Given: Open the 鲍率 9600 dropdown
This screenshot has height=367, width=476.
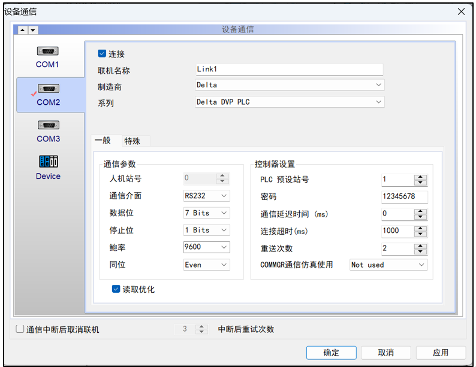Looking at the screenshot, I should click(x=224, y=247).
